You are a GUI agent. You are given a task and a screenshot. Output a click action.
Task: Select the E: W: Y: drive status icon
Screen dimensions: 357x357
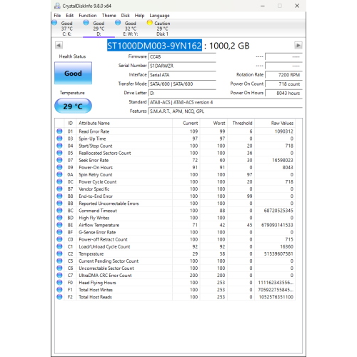(x=118, y=23)
